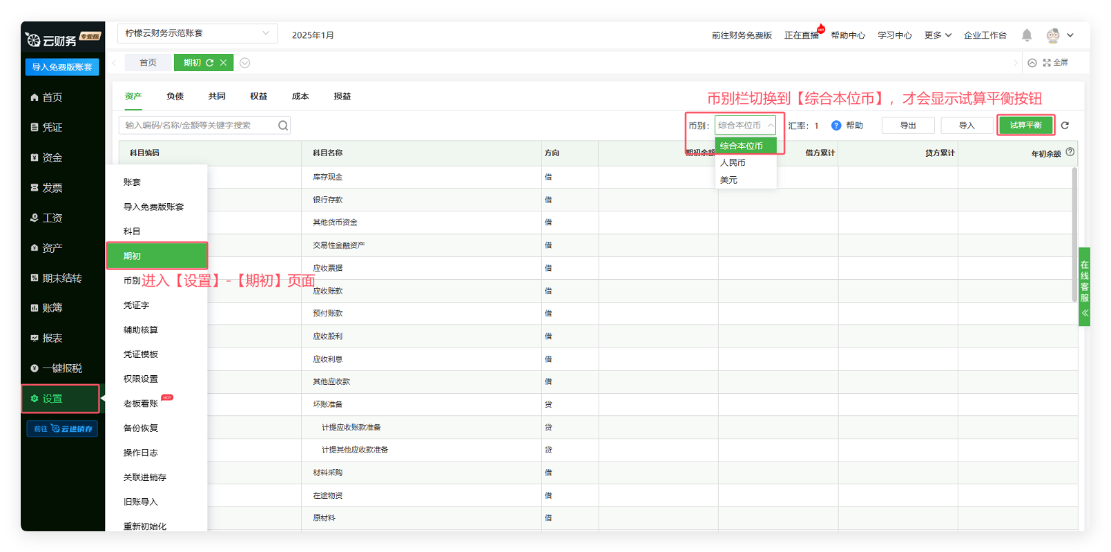Click the subject search input field
The width and height of the screenshot is (1111, 552).
(x=197, y=126)
